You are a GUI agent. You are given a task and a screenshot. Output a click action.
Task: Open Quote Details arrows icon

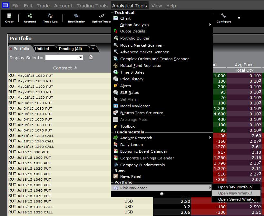(116, 31)
